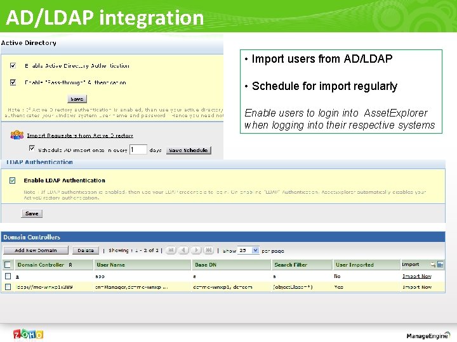Click the ManageEngine logo

(428, 335)
